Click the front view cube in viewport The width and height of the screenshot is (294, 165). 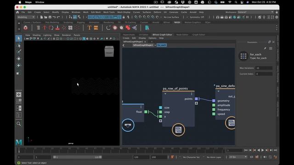click(109, 51)
